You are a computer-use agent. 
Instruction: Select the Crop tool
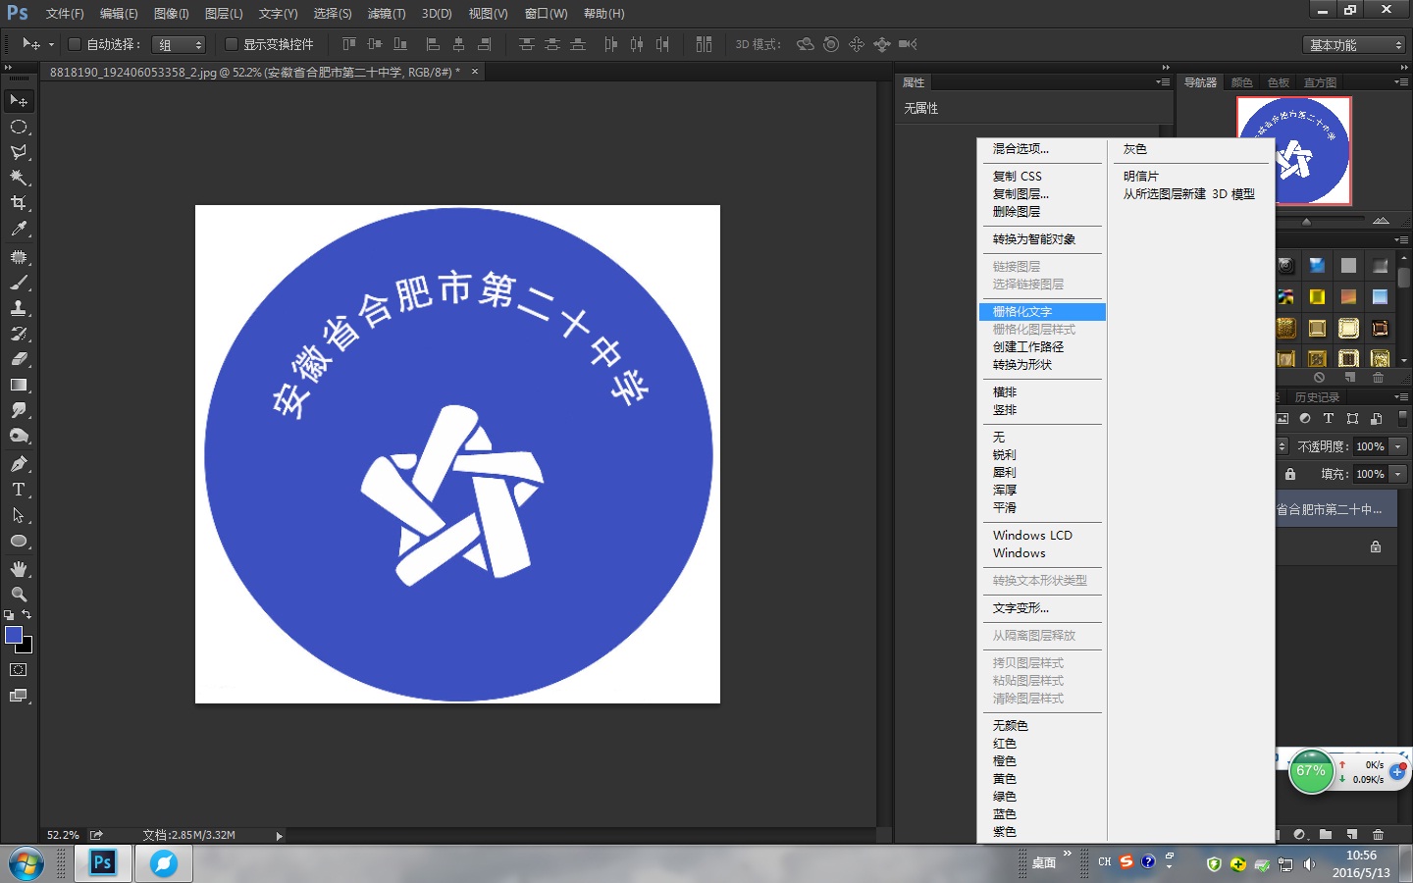click(19, 203)
